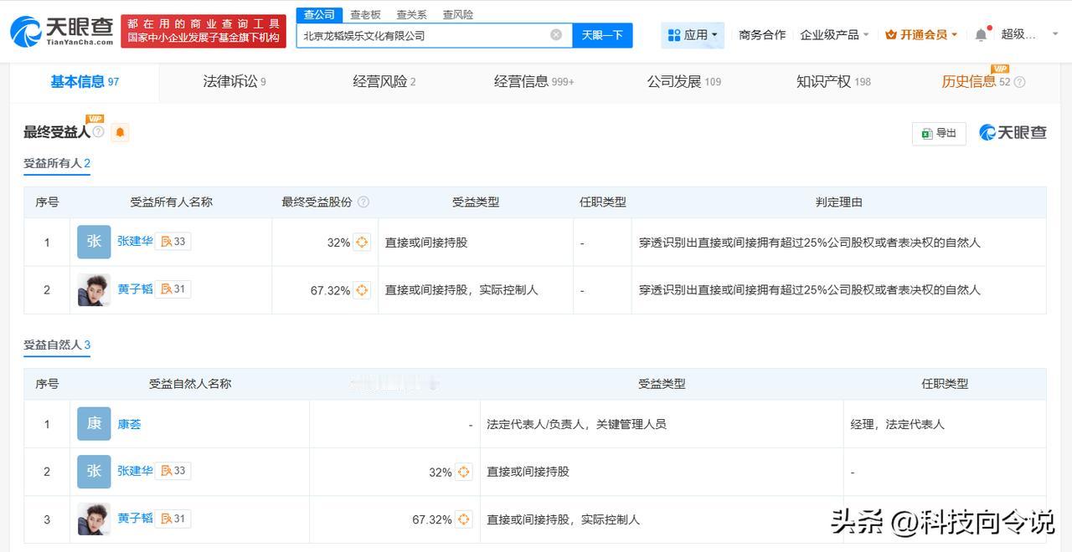Open the 31 companies badge for 黄子韬 in owners table

click(x=173, y=289)
